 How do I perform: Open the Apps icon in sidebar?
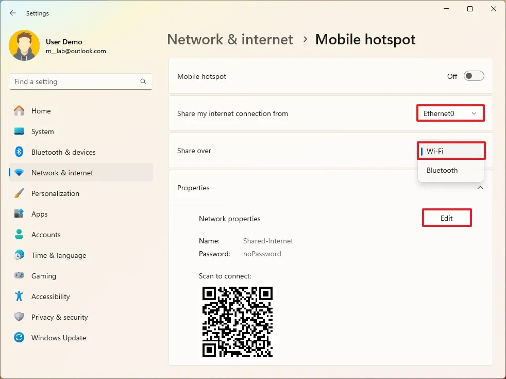pyautogui.click(x=19, y=214)
